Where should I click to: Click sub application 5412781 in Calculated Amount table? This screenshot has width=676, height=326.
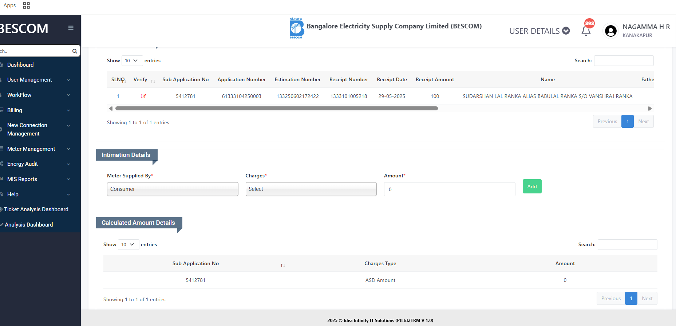pyautogui.click(x=195, y=280)
